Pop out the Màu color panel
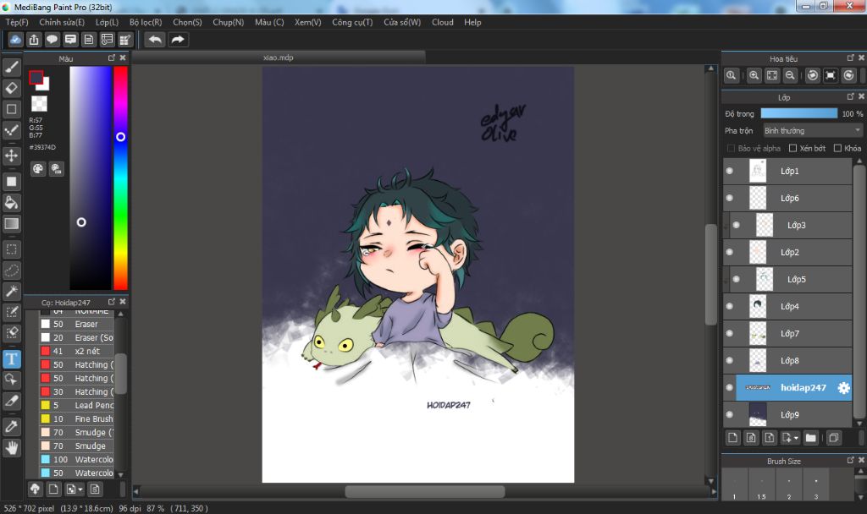867x514 pixels. click(112, 58)
